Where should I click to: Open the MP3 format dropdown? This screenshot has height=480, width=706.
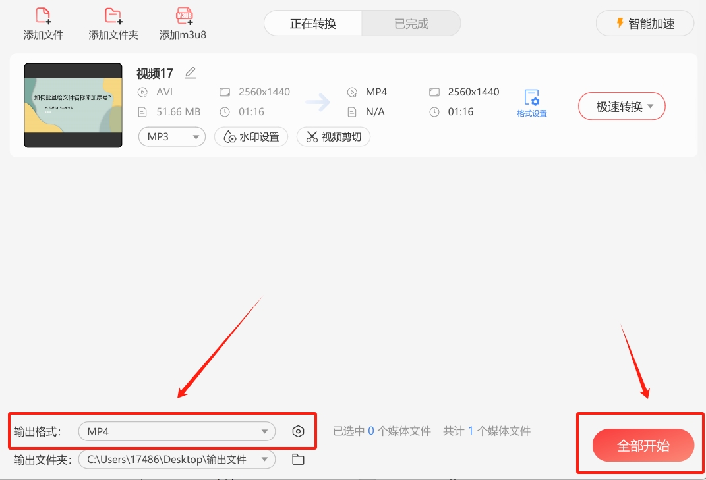pos(171,136)
